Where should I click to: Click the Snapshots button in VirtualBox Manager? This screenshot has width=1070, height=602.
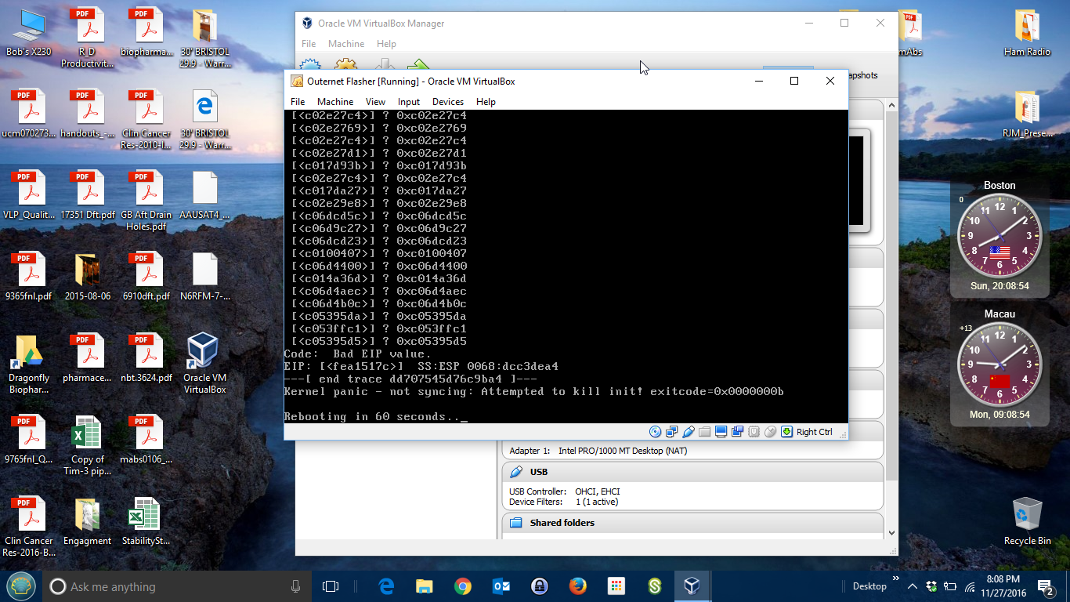point(862,75)
